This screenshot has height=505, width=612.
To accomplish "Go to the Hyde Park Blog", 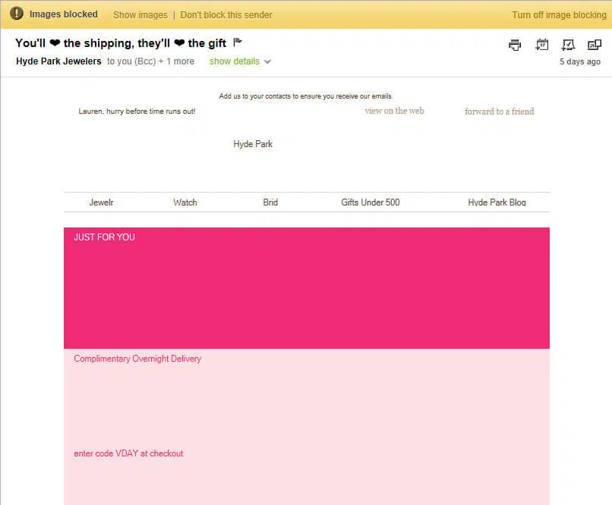I will tap(497, 202).
